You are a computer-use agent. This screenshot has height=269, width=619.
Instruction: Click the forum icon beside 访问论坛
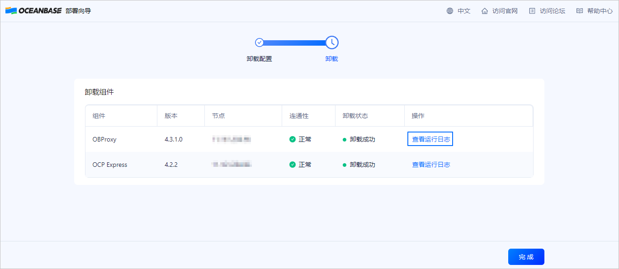tap(532, 11)
